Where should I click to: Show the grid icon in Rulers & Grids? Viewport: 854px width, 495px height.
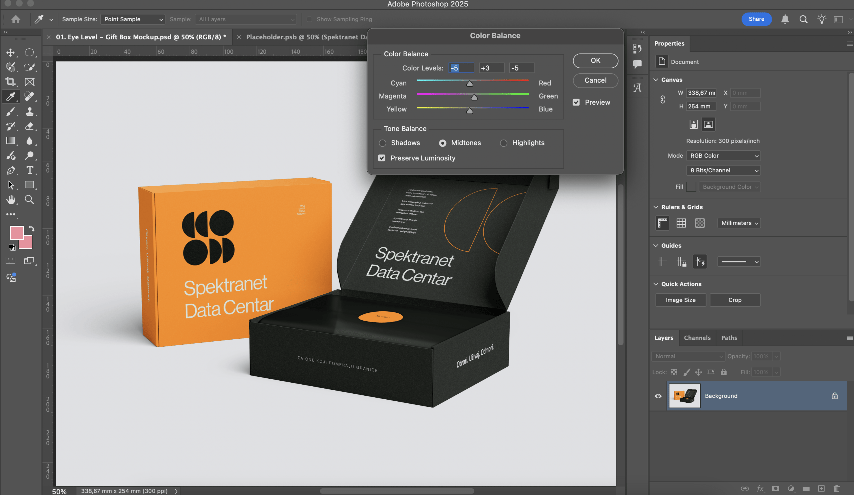click(x=681, y=223)
